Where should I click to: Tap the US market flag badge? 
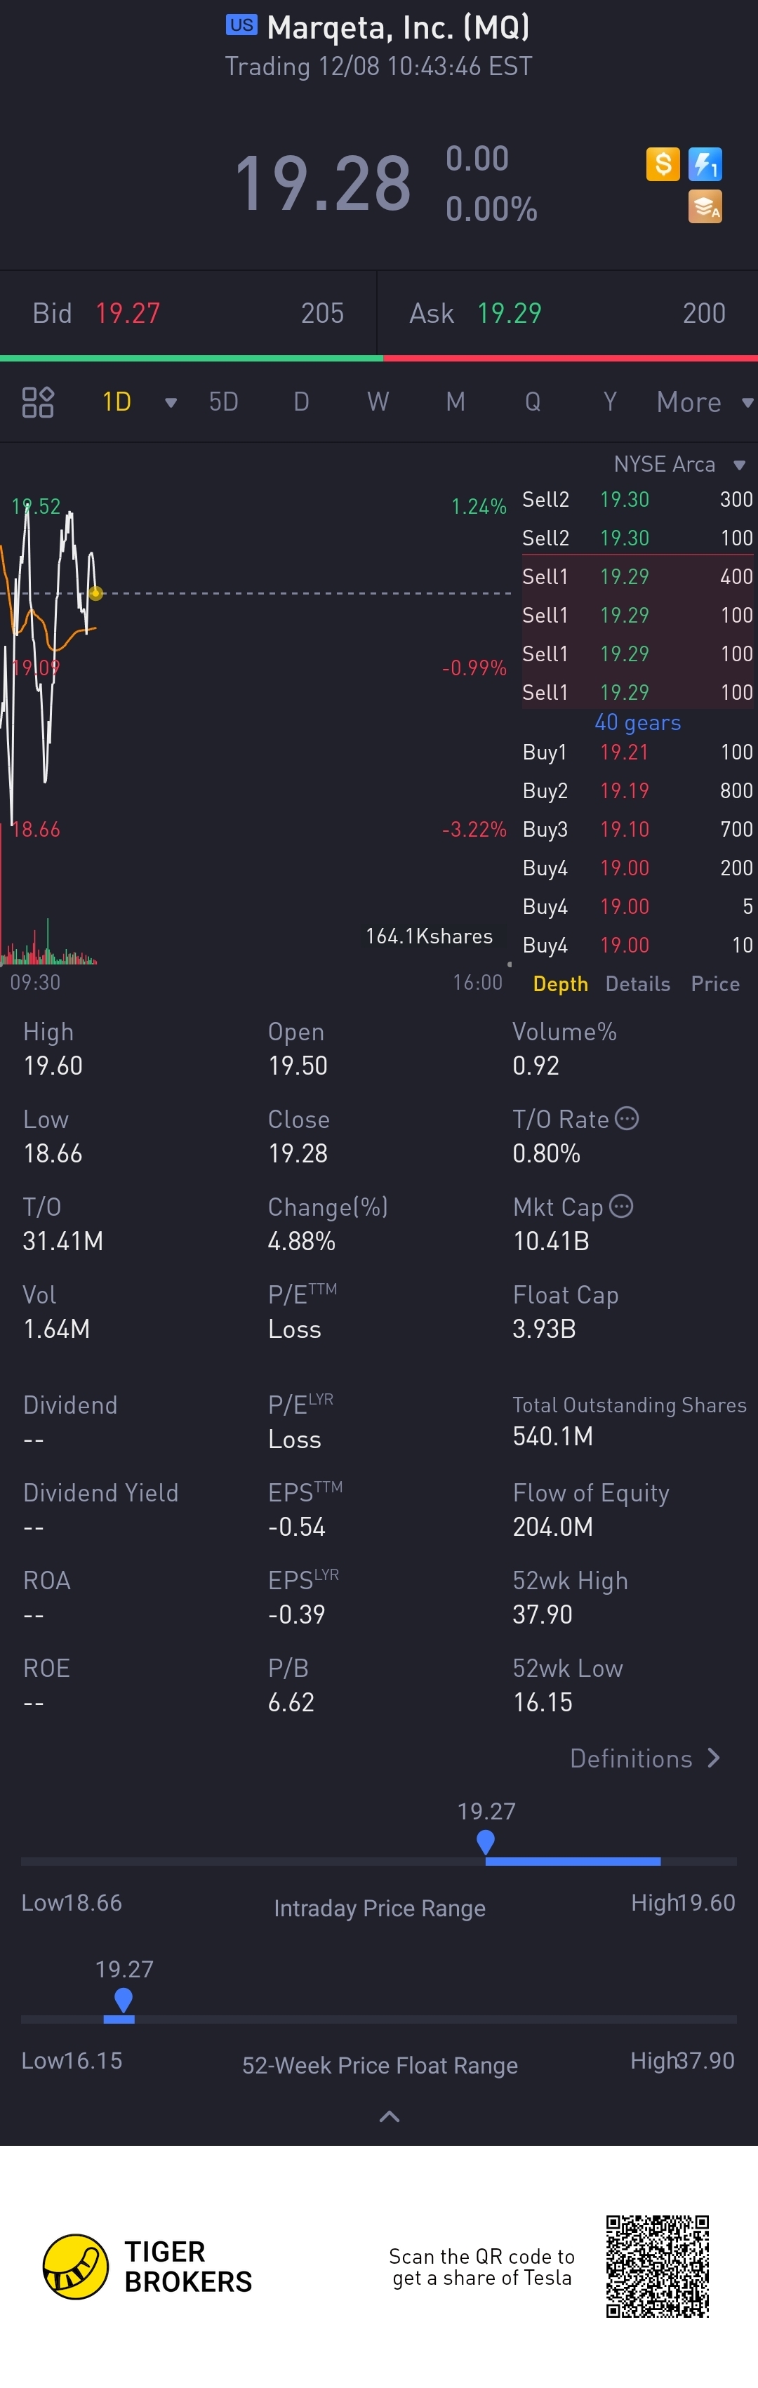[x=242, y=25]
